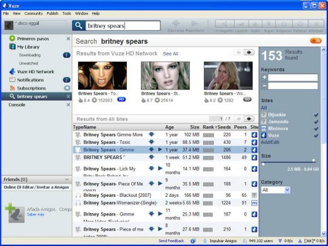Select All under Sites
This screenshot has width=328, height=246.
click(264, 108)
